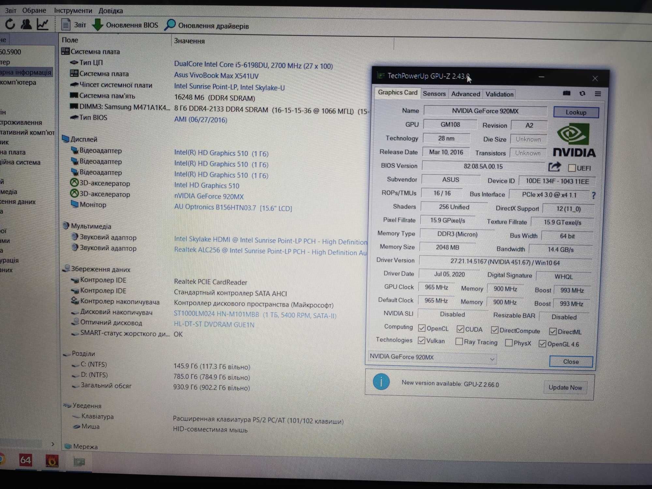652x489 pixels.
Task: Select the Збереження даних section header
Action: (96, 269)
